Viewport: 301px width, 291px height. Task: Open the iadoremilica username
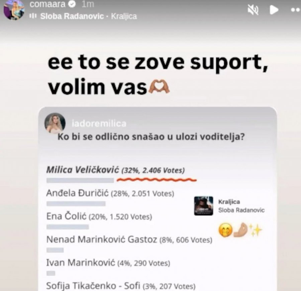(99, 124)
